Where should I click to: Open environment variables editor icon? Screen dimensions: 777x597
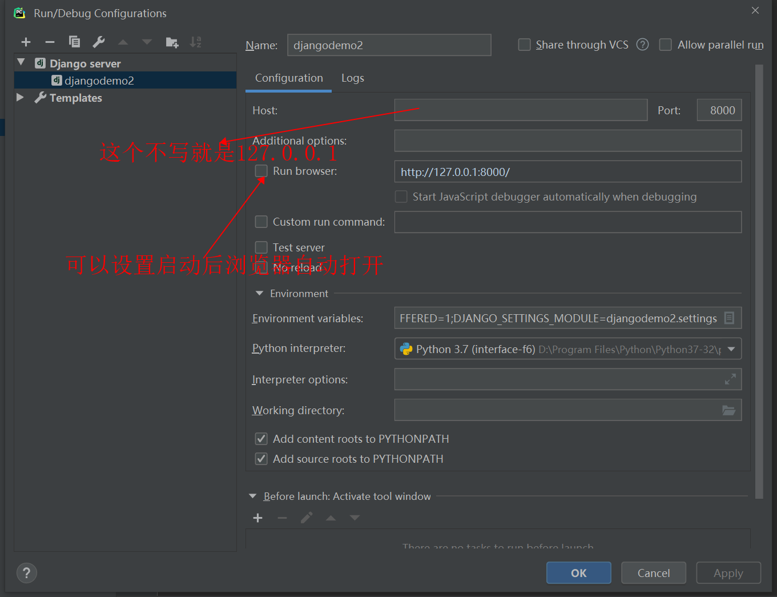729,318
